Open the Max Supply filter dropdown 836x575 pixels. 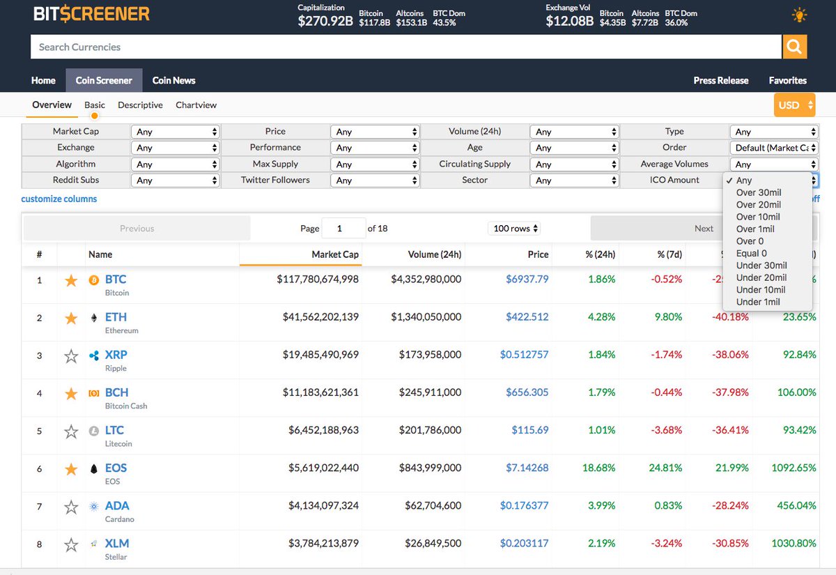coord(376,164)
